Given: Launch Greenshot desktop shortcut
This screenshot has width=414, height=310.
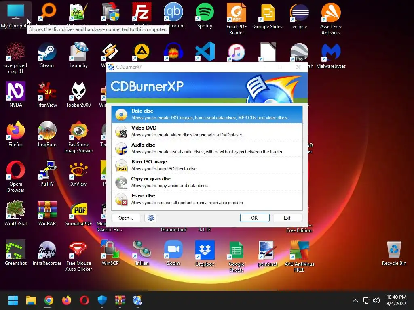Looking at the screenshot, I should [x=16, y=253].
